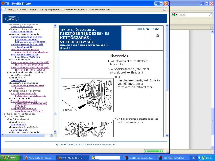Expand hidden tray icons arrow
Image resolution: width=215 pixels, height=161 pixels.
point(199,158)
